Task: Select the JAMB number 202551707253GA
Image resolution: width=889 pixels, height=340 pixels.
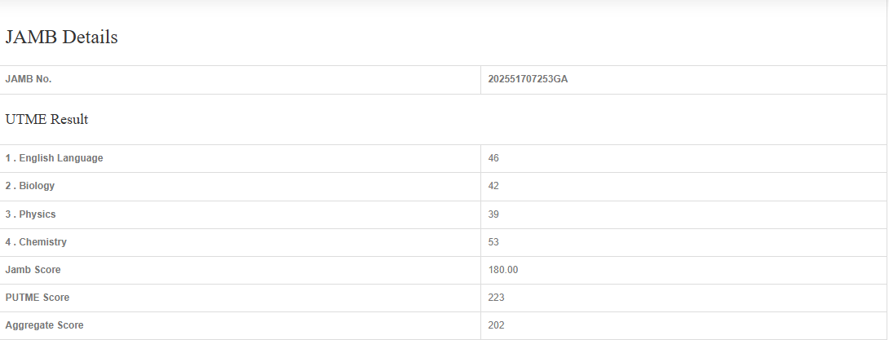Action: 528,79
